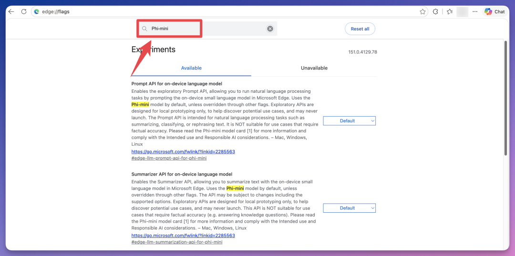Click the edge://flags address bar
This screenshot has height=256, width=515.
coord(229,11)
